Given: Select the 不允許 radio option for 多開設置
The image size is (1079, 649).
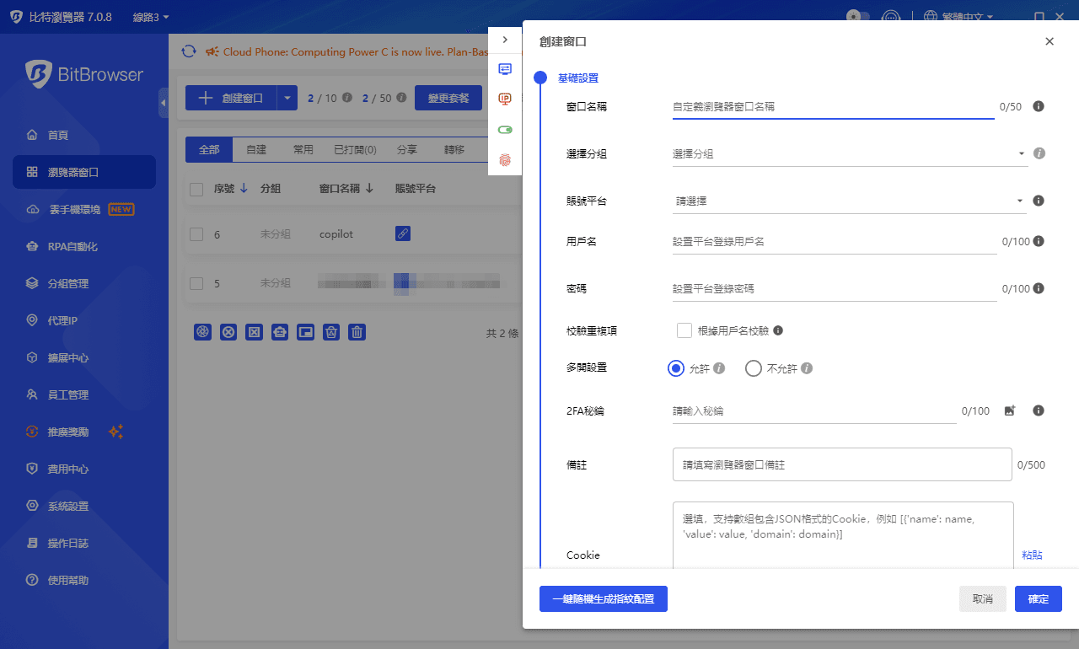Looking at the screenshot, I should (753, 368).
